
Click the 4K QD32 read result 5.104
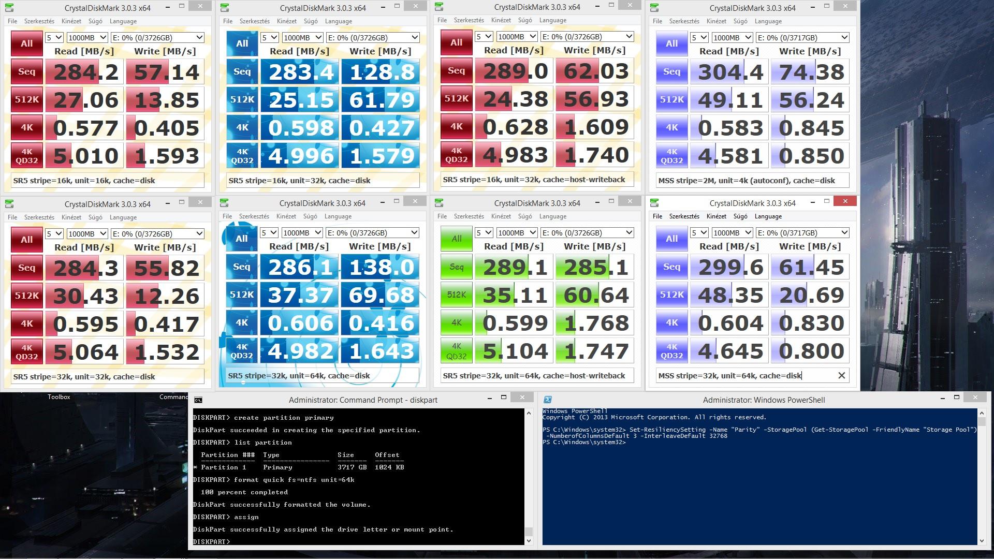tap(514, 351)
